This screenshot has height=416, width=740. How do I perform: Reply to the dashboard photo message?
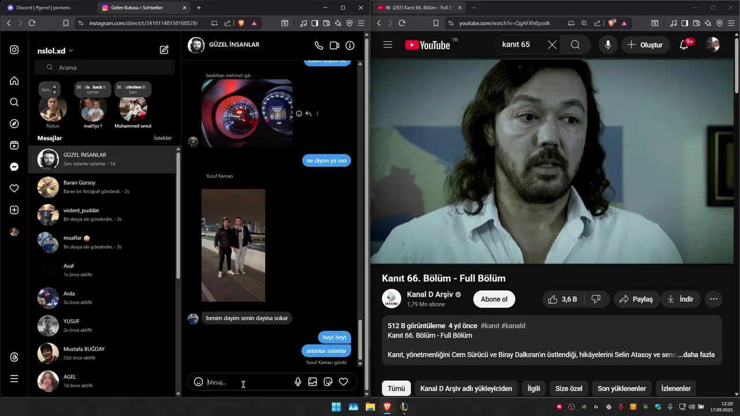(308, 114)
